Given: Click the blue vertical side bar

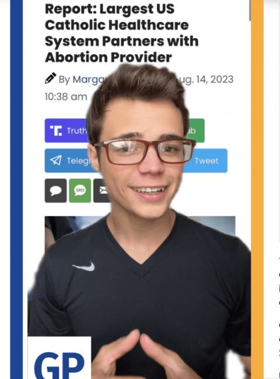Looking at the screenshot, I should pyautogui.click(x=16, y=189).
